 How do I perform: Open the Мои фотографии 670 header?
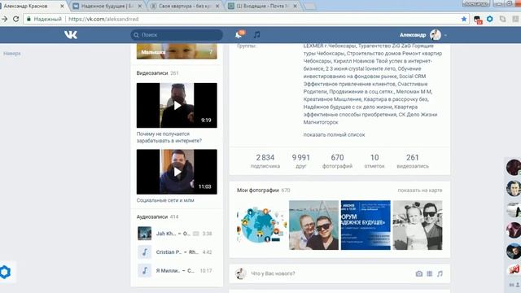pyautogui.click(x=264, y=190)
